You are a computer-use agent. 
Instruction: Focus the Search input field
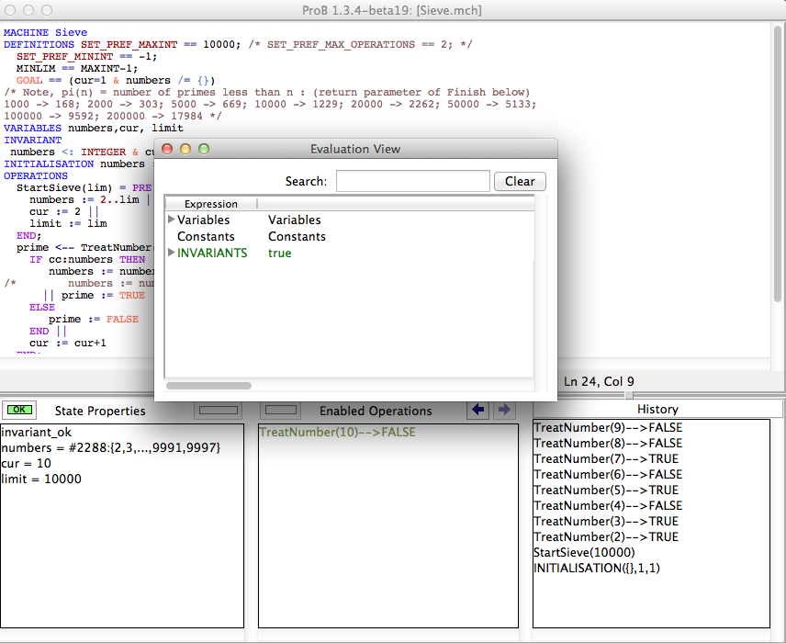tap(412, 181)
